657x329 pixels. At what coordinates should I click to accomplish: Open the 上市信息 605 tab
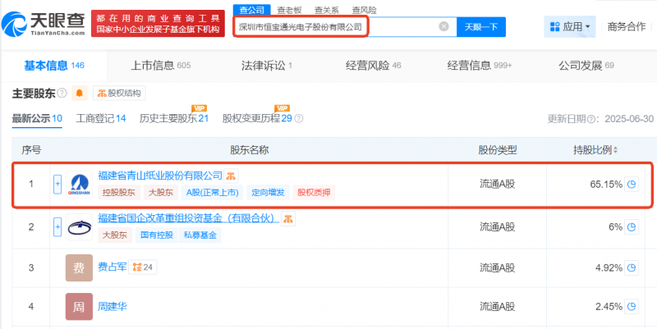[161, 66]
